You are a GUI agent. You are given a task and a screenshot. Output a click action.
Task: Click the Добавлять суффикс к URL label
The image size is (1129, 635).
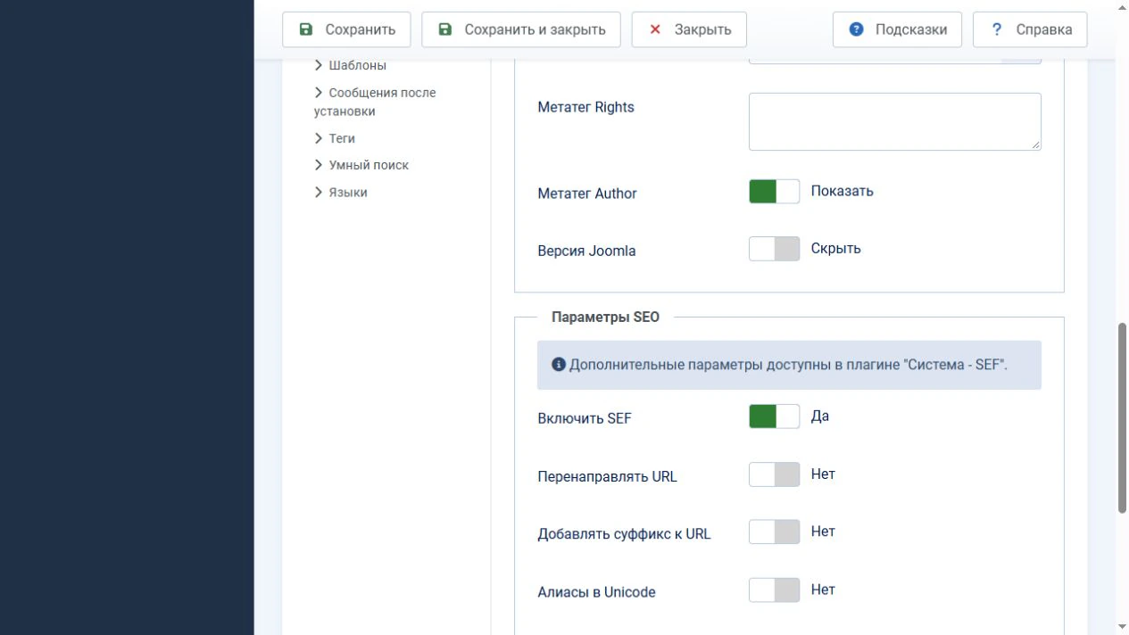pyautogui.click(x=624, y=534)
